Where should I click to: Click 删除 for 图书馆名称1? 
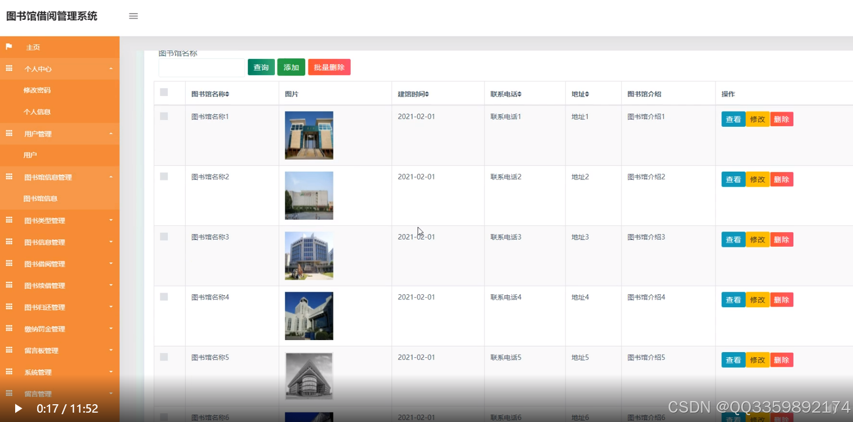pyautogui.click(x=781, y=119)
